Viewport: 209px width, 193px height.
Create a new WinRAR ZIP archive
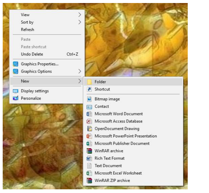pos(133,181)
